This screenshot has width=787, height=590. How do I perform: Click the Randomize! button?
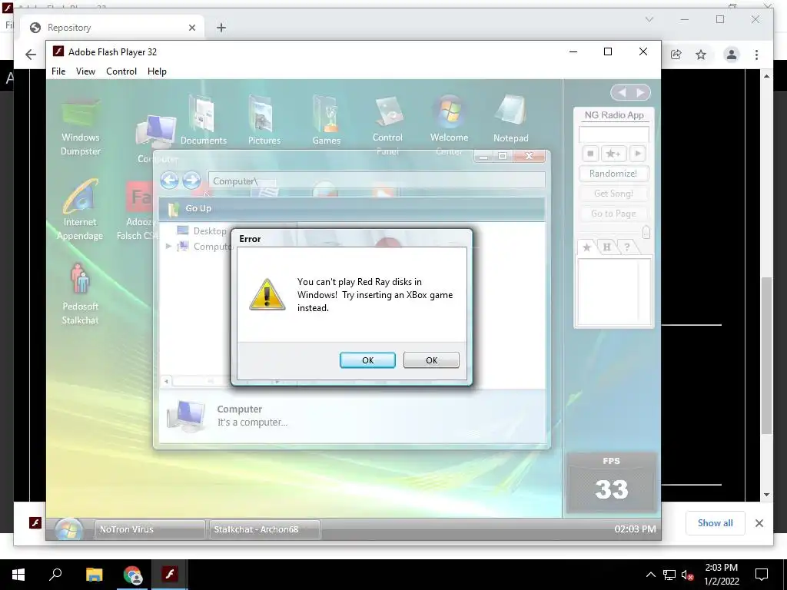613,174
